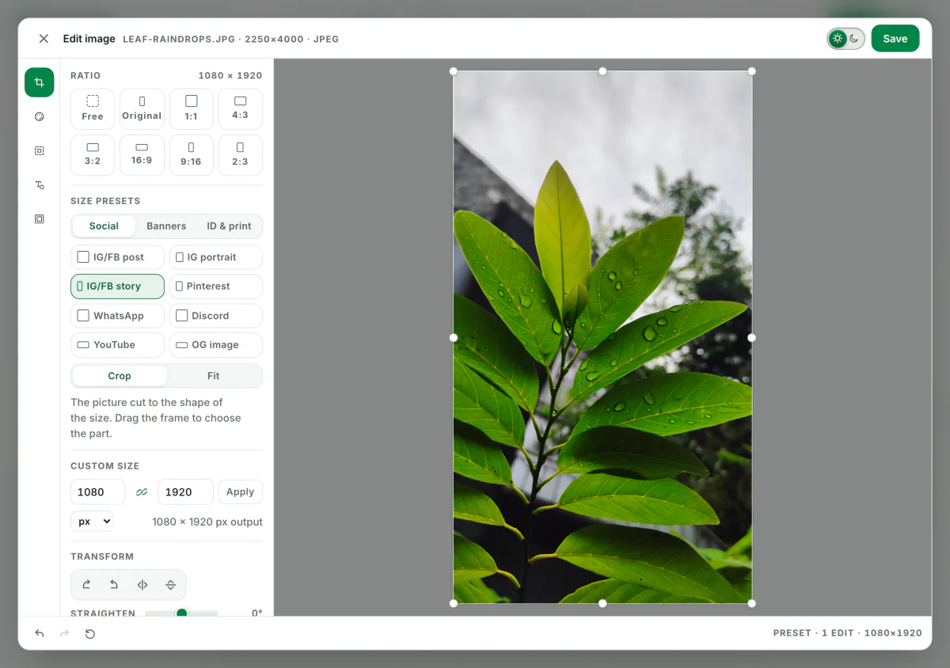Click the top-left crop handle
The height and width of the screenshot is (668, 950).
pos(454,71)
